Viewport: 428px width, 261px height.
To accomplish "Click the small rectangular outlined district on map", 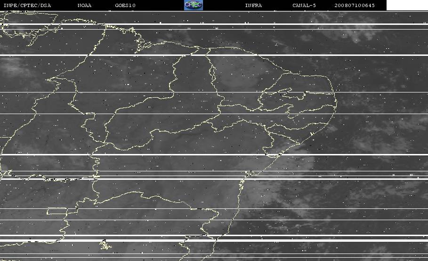I will [57, 211].
